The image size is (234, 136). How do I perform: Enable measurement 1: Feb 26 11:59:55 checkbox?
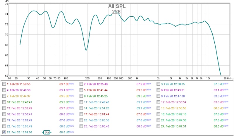pos(4,84)
